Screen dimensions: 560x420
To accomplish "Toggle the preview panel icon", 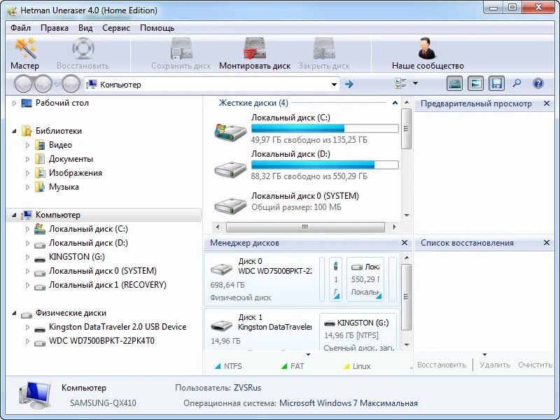I will (476, 84).
